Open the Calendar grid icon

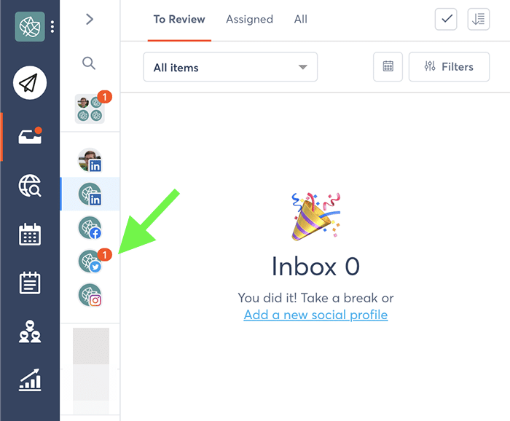click(x=30, y=235)
